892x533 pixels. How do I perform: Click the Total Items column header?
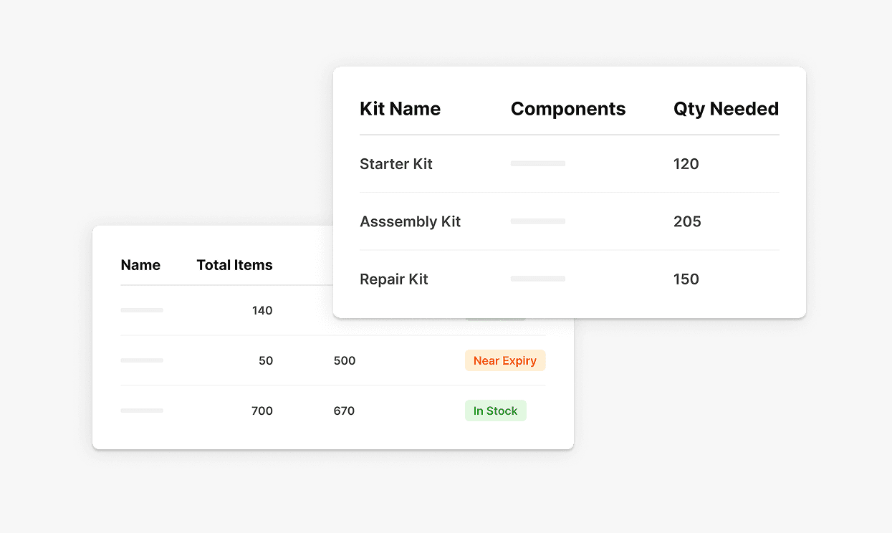point(235,265)
